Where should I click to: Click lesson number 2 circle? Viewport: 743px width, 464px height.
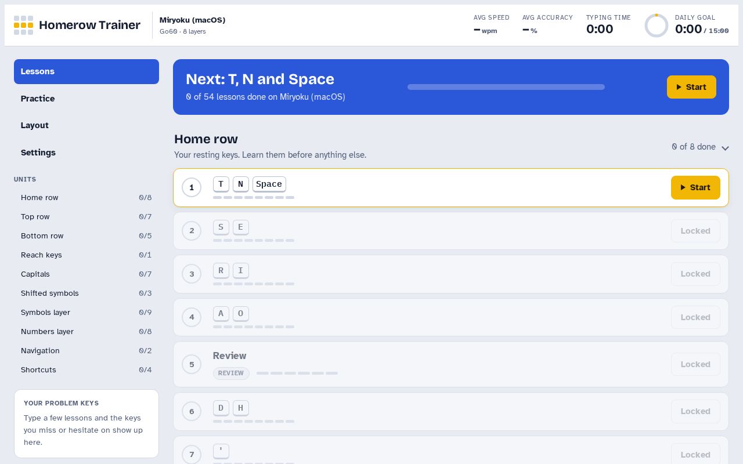(192, 231)
